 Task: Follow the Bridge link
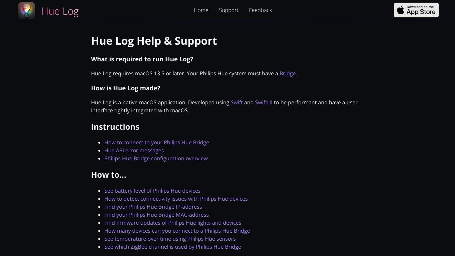pos(287,73)
